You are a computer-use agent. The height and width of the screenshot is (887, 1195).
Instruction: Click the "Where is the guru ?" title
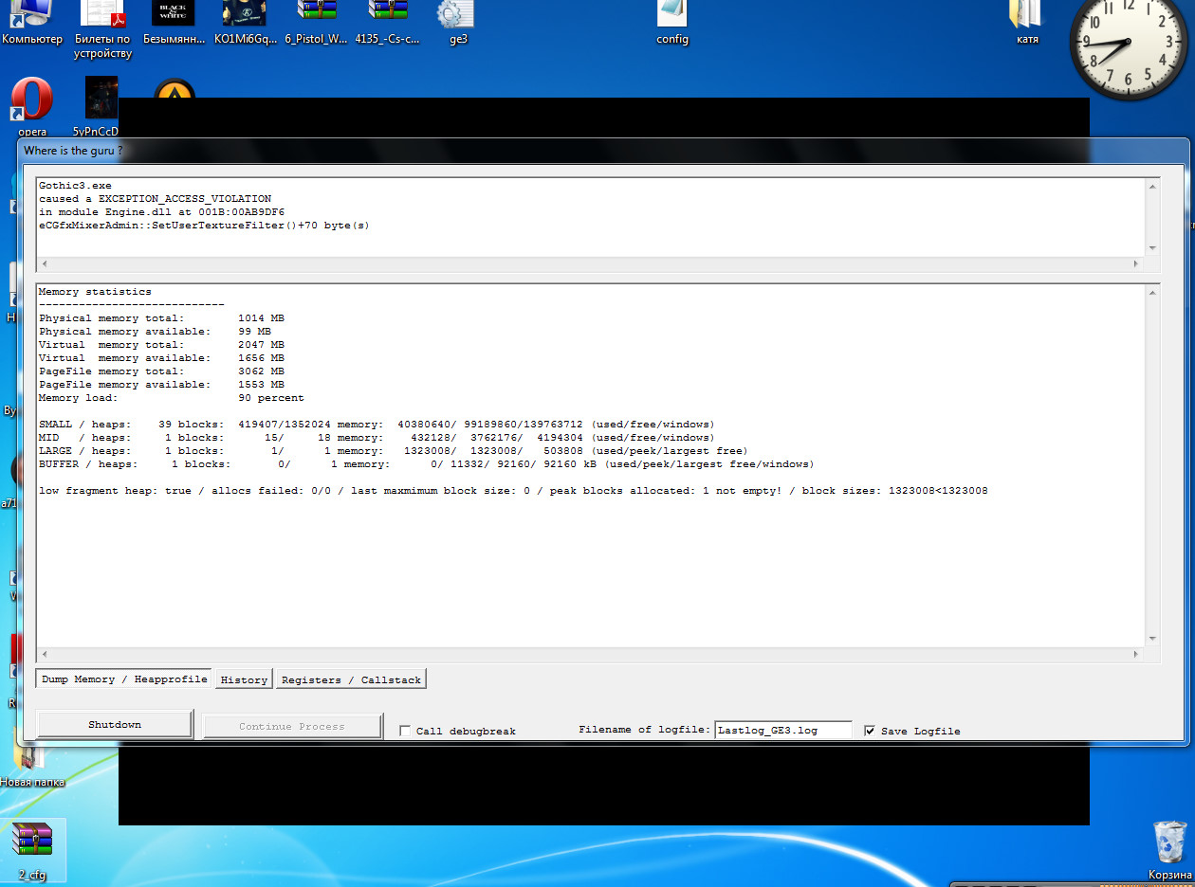(x=73, y=151)
